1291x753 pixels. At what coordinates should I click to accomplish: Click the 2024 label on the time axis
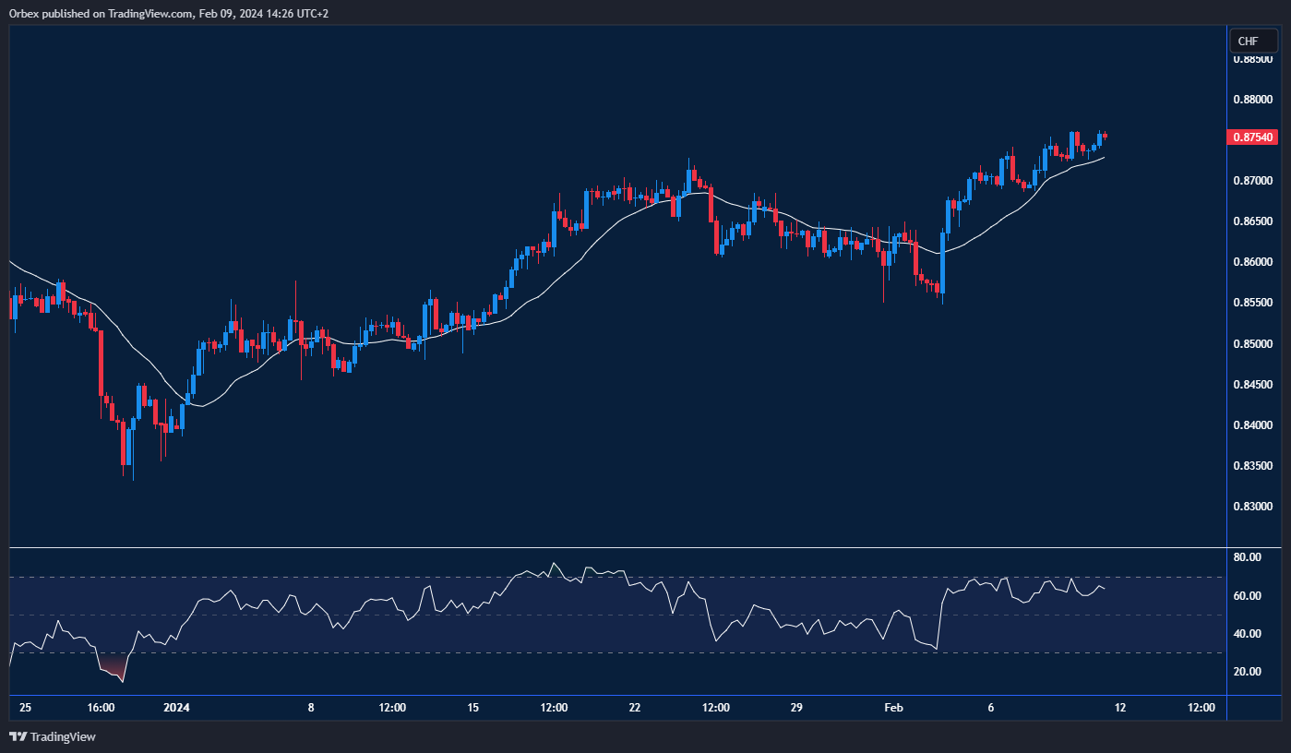point(175,708)
